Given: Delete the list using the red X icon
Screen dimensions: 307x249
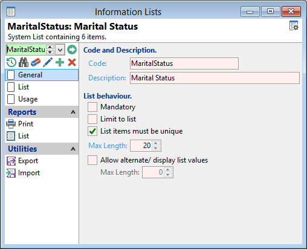Looking at the screenshot, I should tap(72, 62).
